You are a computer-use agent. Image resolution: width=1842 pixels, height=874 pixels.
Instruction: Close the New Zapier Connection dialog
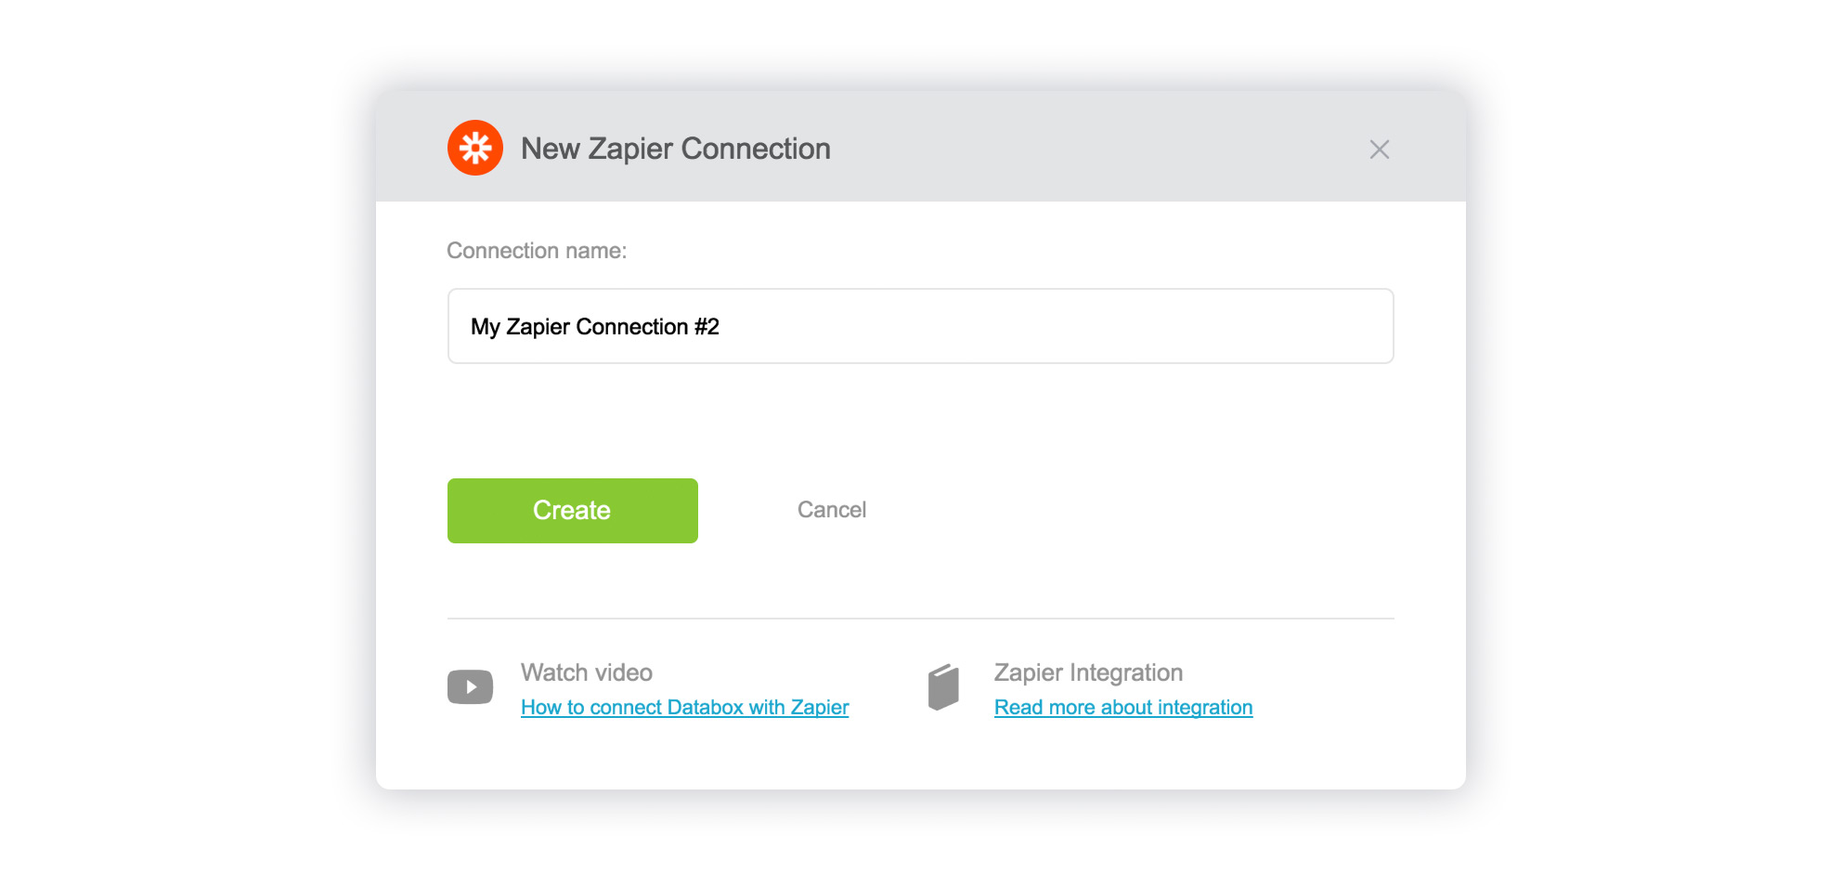pyautogui.click(x=1379, y=150)
